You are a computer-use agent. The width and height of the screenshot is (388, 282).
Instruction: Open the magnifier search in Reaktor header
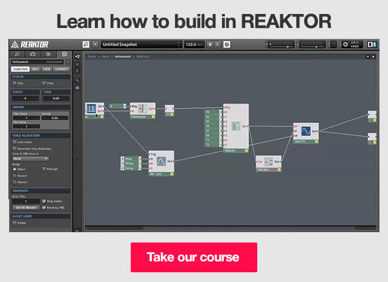86,44
